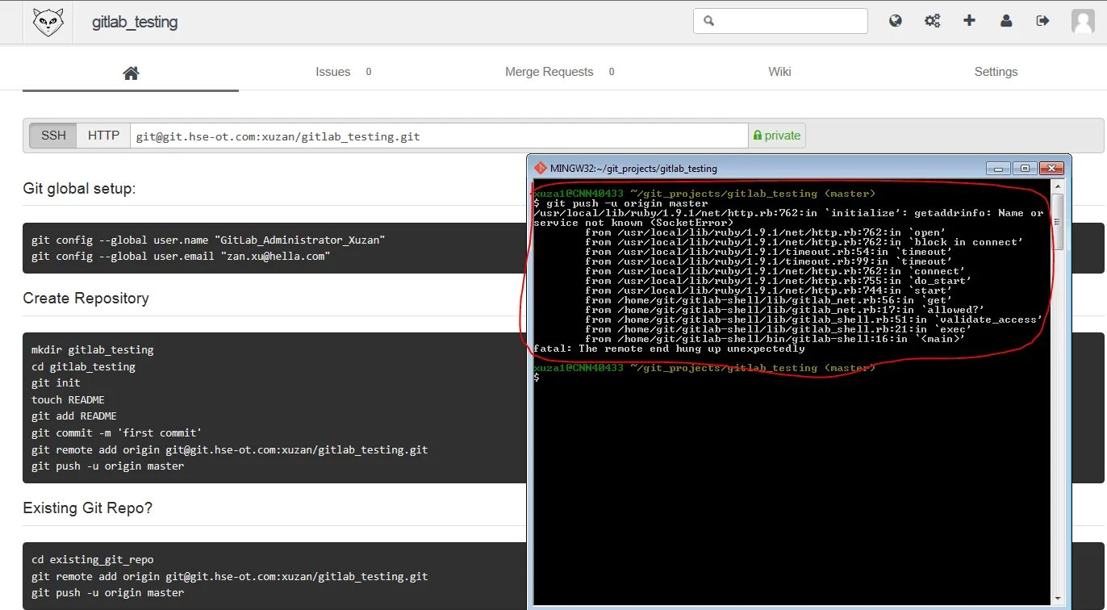
Task: Click the 'git init' command line
Action: pyautogui.click(x=56, y=383)
